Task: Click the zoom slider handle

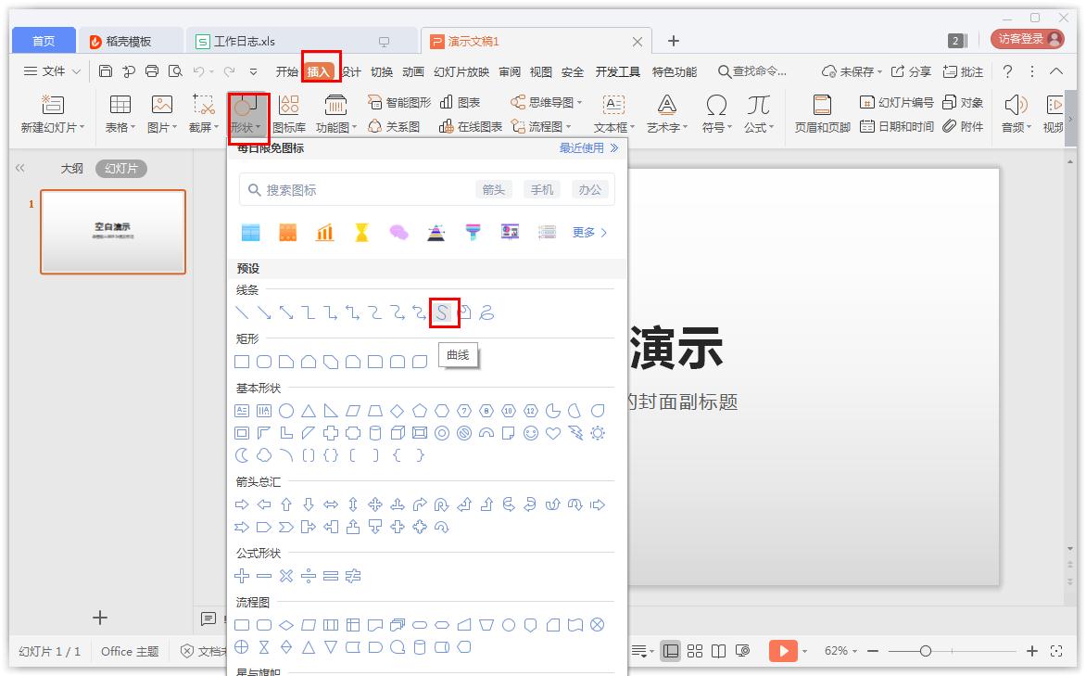Action: click(927, 651)
